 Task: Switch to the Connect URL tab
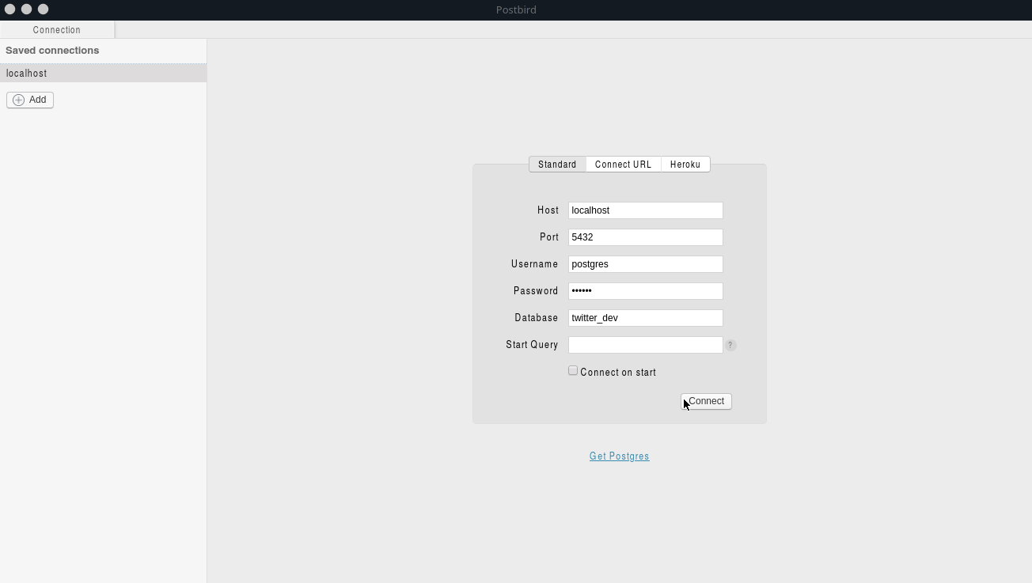click(x=623, y=164)
